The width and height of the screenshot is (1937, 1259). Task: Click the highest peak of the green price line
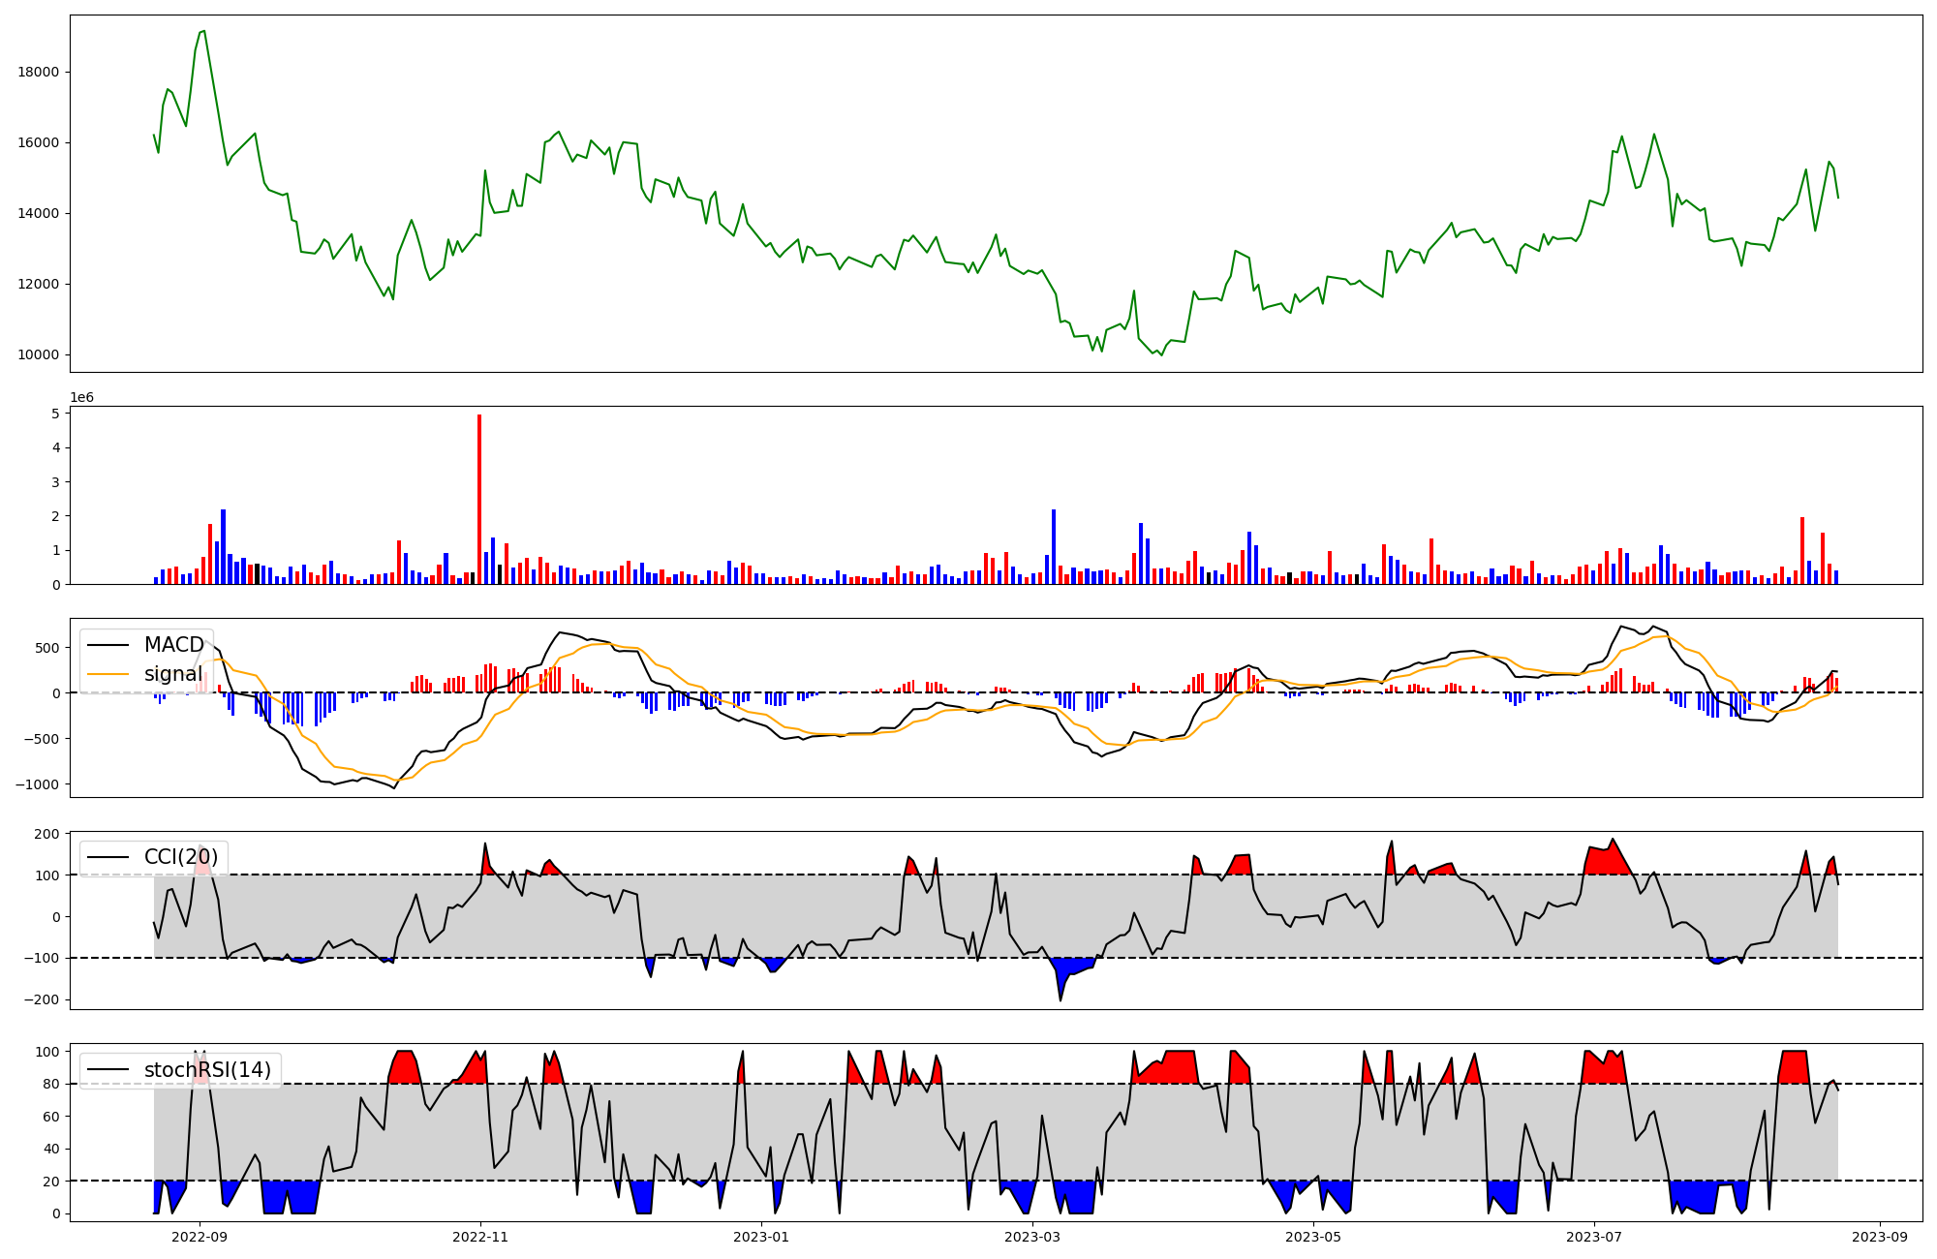point(203,31)
